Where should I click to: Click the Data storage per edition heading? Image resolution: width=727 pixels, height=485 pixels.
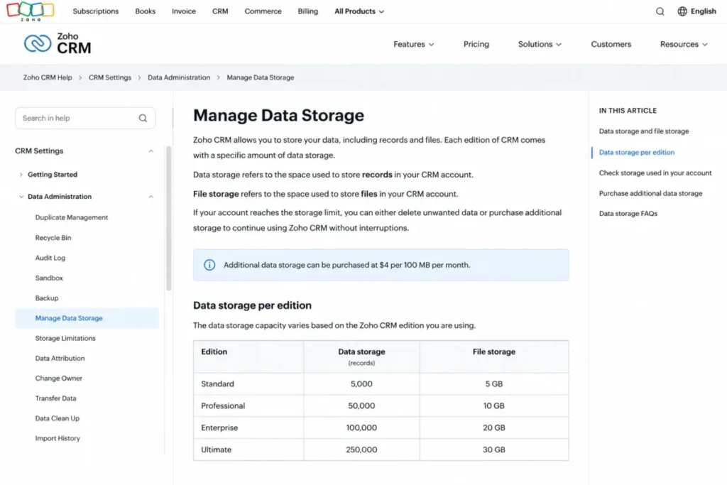click(252, 305)
